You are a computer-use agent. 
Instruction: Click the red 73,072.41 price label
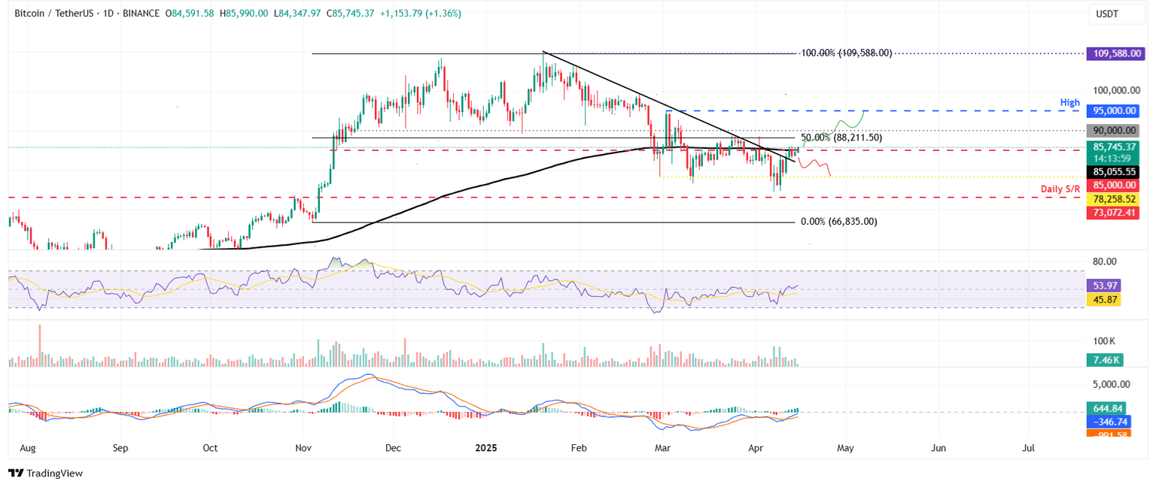1114,213
